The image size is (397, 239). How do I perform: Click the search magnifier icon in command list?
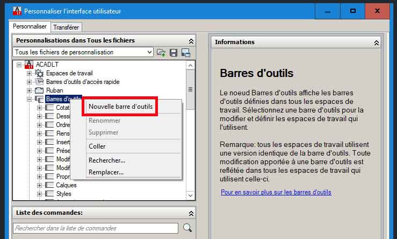(187, 228)
